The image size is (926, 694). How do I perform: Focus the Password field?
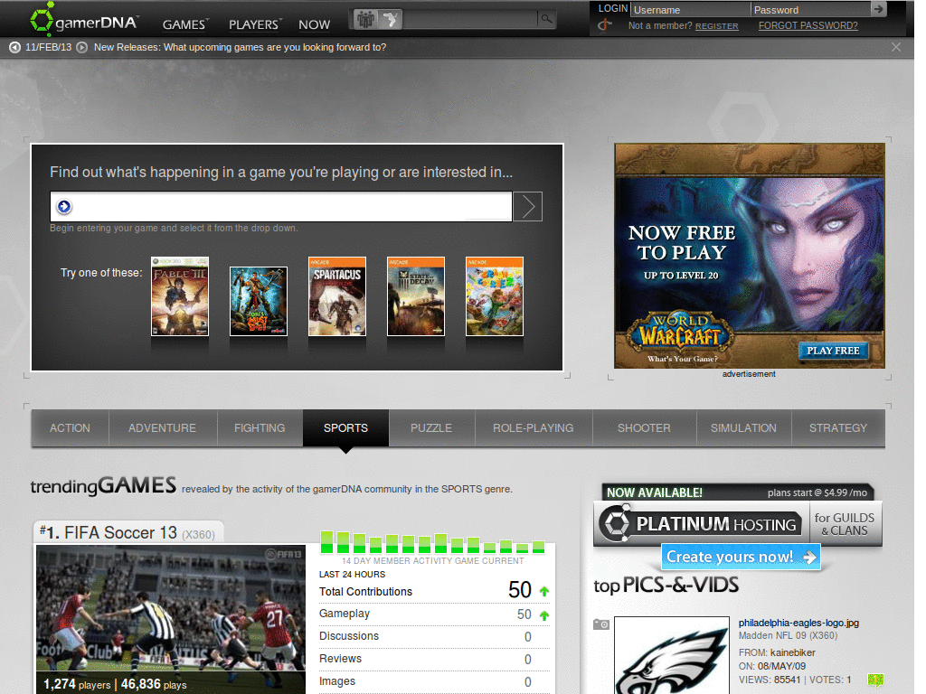click(x=811, y=9)
